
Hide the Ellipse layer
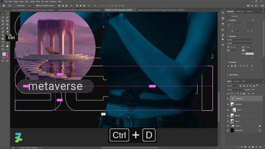pyautogui.click(x=228, y=116)
